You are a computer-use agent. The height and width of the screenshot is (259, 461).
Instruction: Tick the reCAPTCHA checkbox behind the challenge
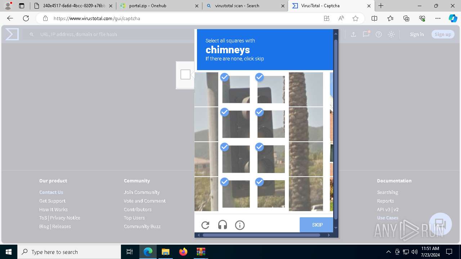coord(185,74)
